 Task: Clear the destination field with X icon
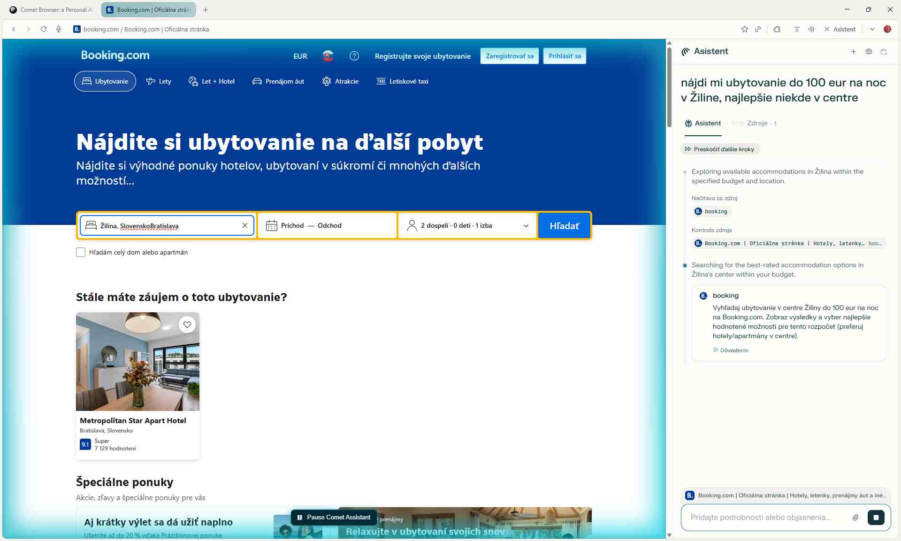244,226
